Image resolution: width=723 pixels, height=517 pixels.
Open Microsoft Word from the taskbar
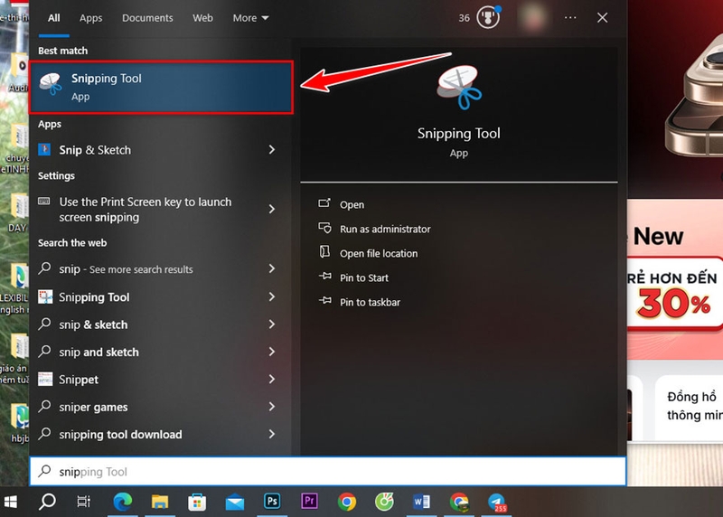[x=421, y=502]
